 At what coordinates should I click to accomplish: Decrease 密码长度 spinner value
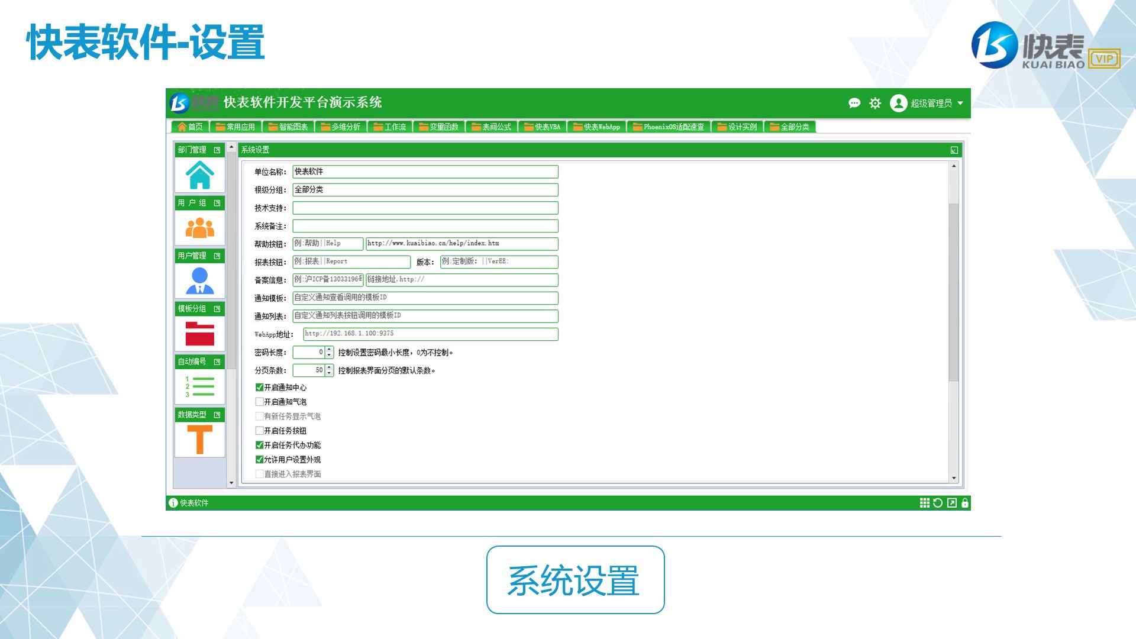330,356
